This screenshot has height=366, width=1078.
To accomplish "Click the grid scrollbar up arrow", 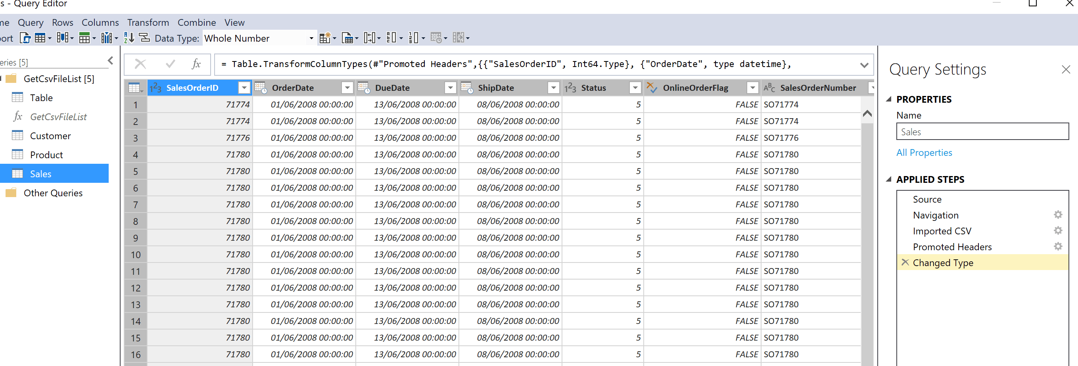I will 867,113.
